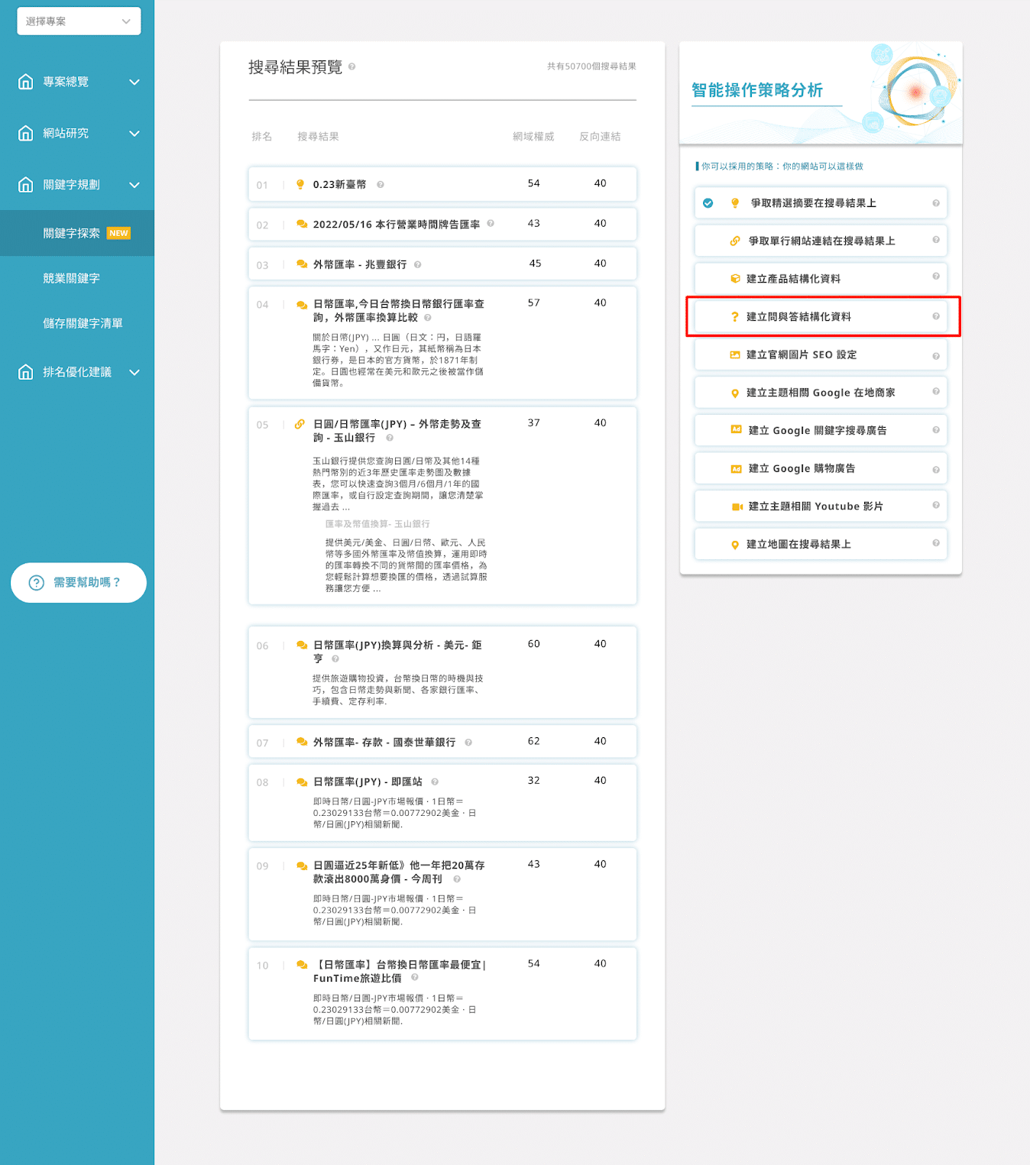Viewport: 1030px width, 1165px height.
Task: Click help icon right of 建立產品結構化資料
Action: pos(935,277)
